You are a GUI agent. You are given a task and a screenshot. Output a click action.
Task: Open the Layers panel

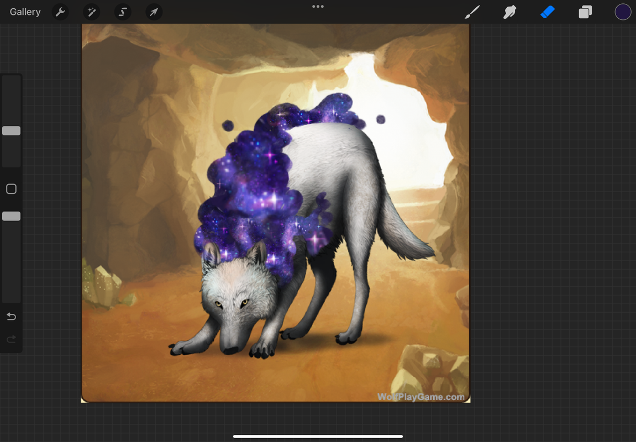[x=585, y=12]
